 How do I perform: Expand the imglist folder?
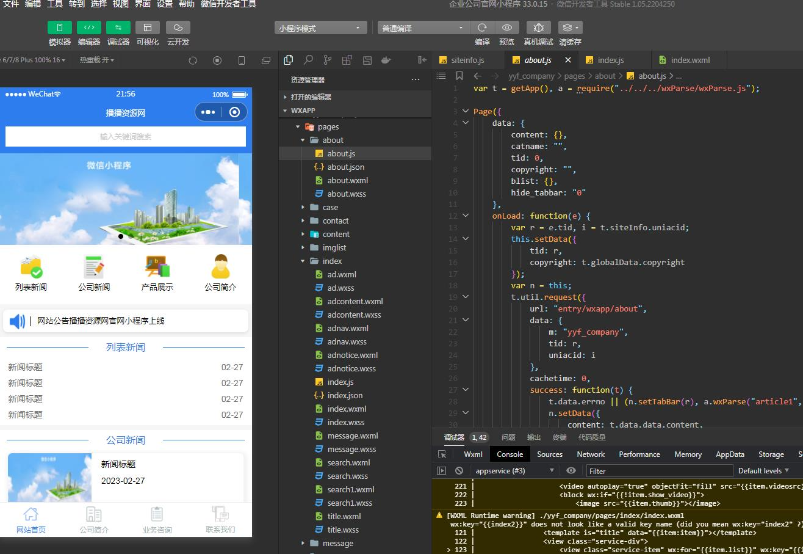355,247
